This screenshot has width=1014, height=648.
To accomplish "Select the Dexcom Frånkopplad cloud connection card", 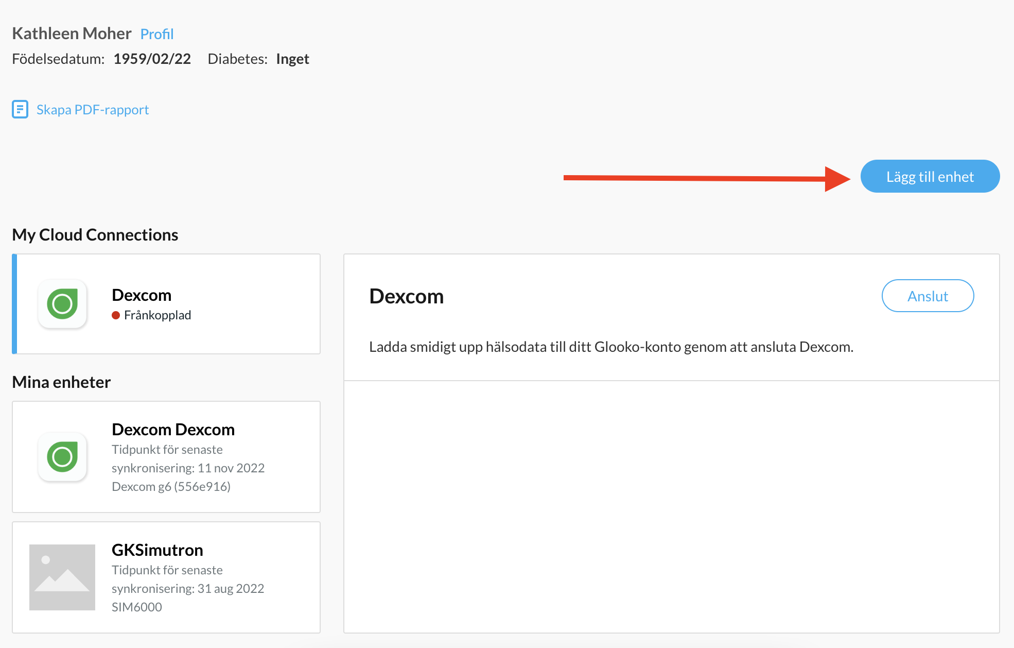I will [166, 304].
